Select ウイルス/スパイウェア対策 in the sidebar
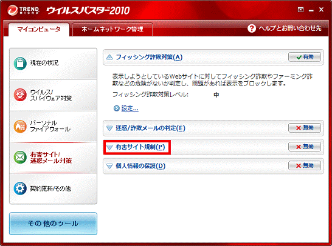Image resolution: width=332 pixels, height=246 pixels. coord(53,95)
